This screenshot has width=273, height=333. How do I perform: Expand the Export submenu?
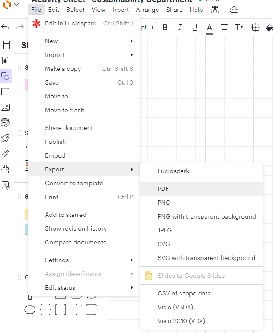pos(84,169)
